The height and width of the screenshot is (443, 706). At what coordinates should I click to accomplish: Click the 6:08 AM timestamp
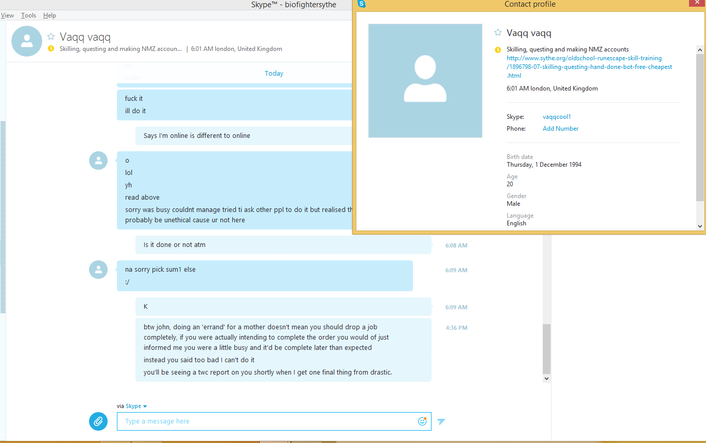[x=456, y=245]
